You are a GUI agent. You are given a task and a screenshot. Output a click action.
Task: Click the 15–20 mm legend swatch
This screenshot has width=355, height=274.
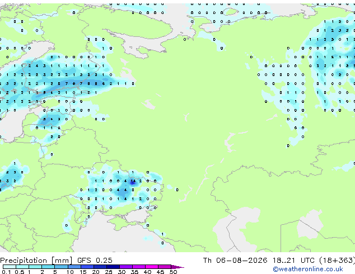coord(87,267)
